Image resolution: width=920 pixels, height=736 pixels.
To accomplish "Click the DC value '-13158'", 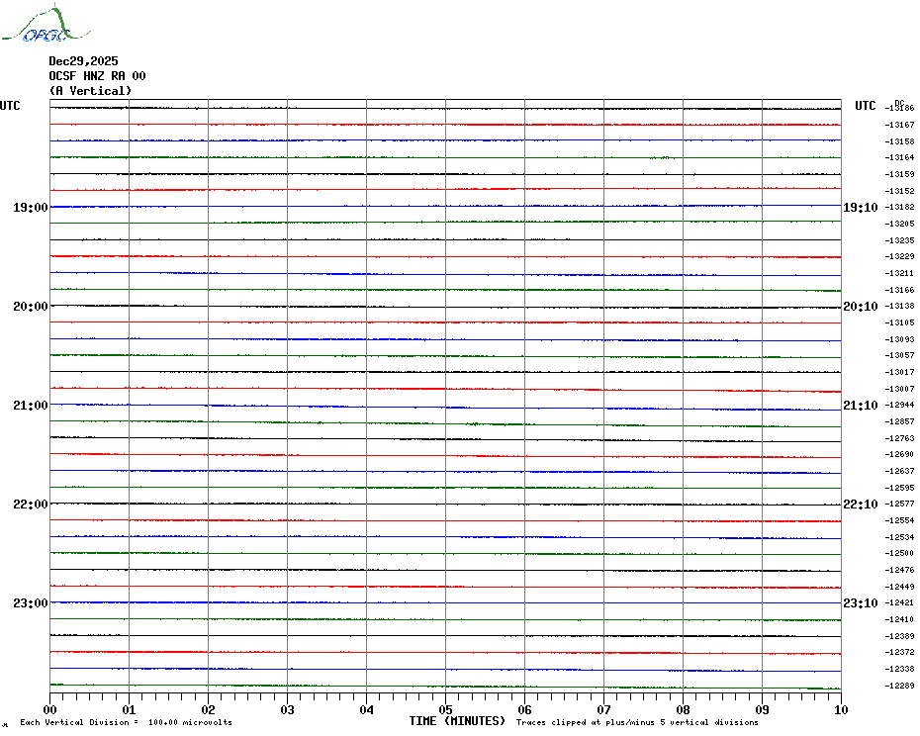I will coord(899,141).
